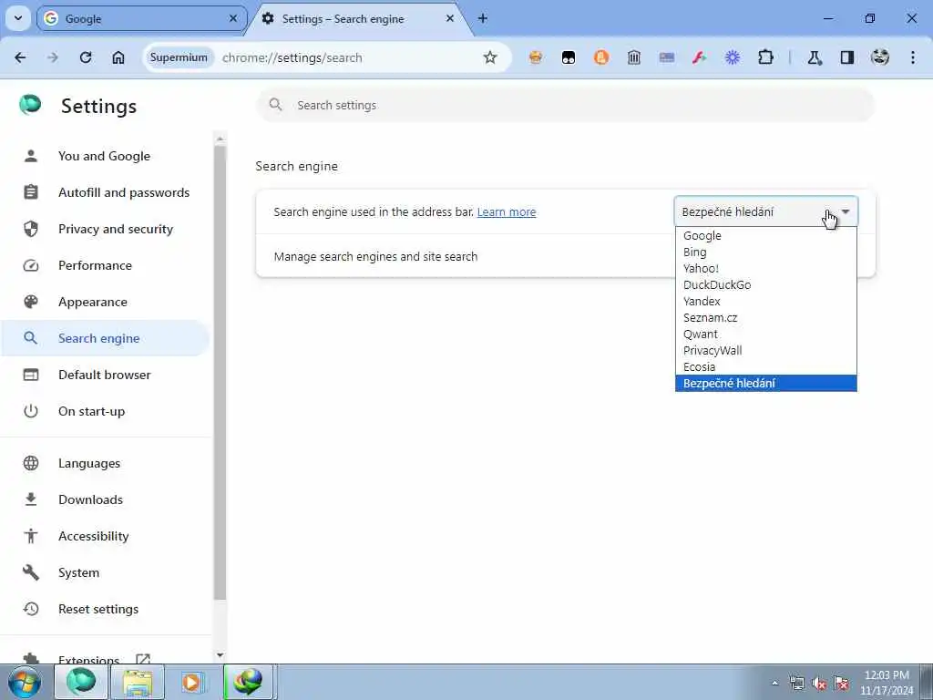Click the blue card extension icon
The width and height of the screenshot is (933, 700).
click(x=666, y=57)
